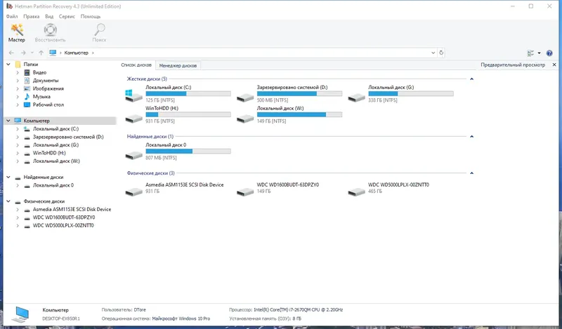
Task: Open the help question mark icon
Action: point(549,53)
